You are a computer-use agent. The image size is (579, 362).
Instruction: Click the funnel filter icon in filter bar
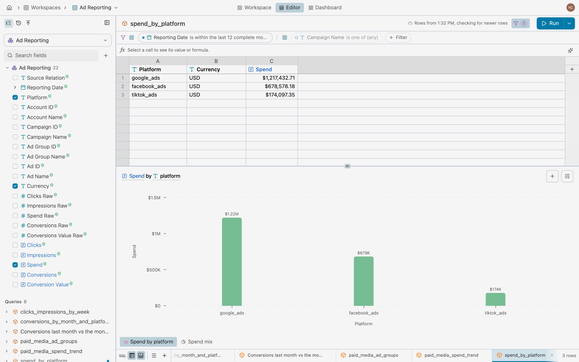123,37
